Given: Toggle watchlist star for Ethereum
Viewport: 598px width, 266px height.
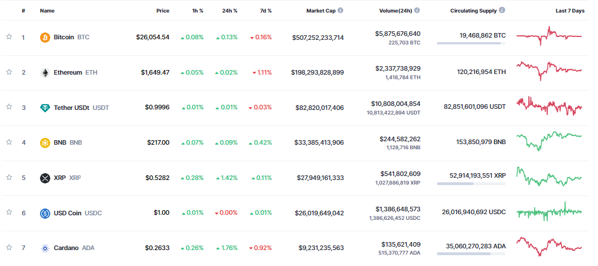Looking at the screenshot, I should pos(9,72).
